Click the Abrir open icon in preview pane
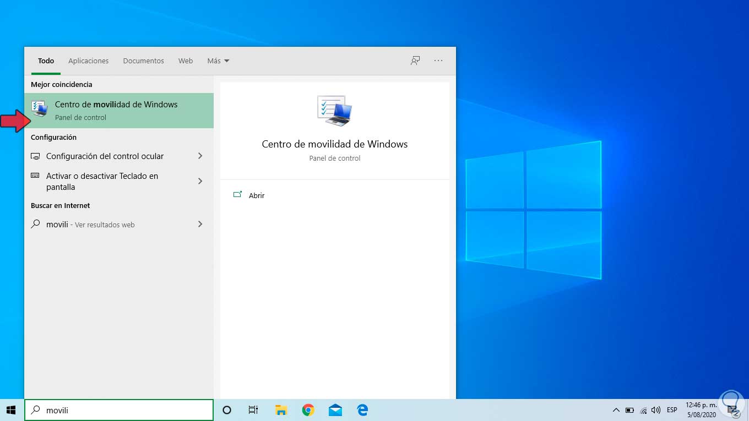 tap(237, 195)
